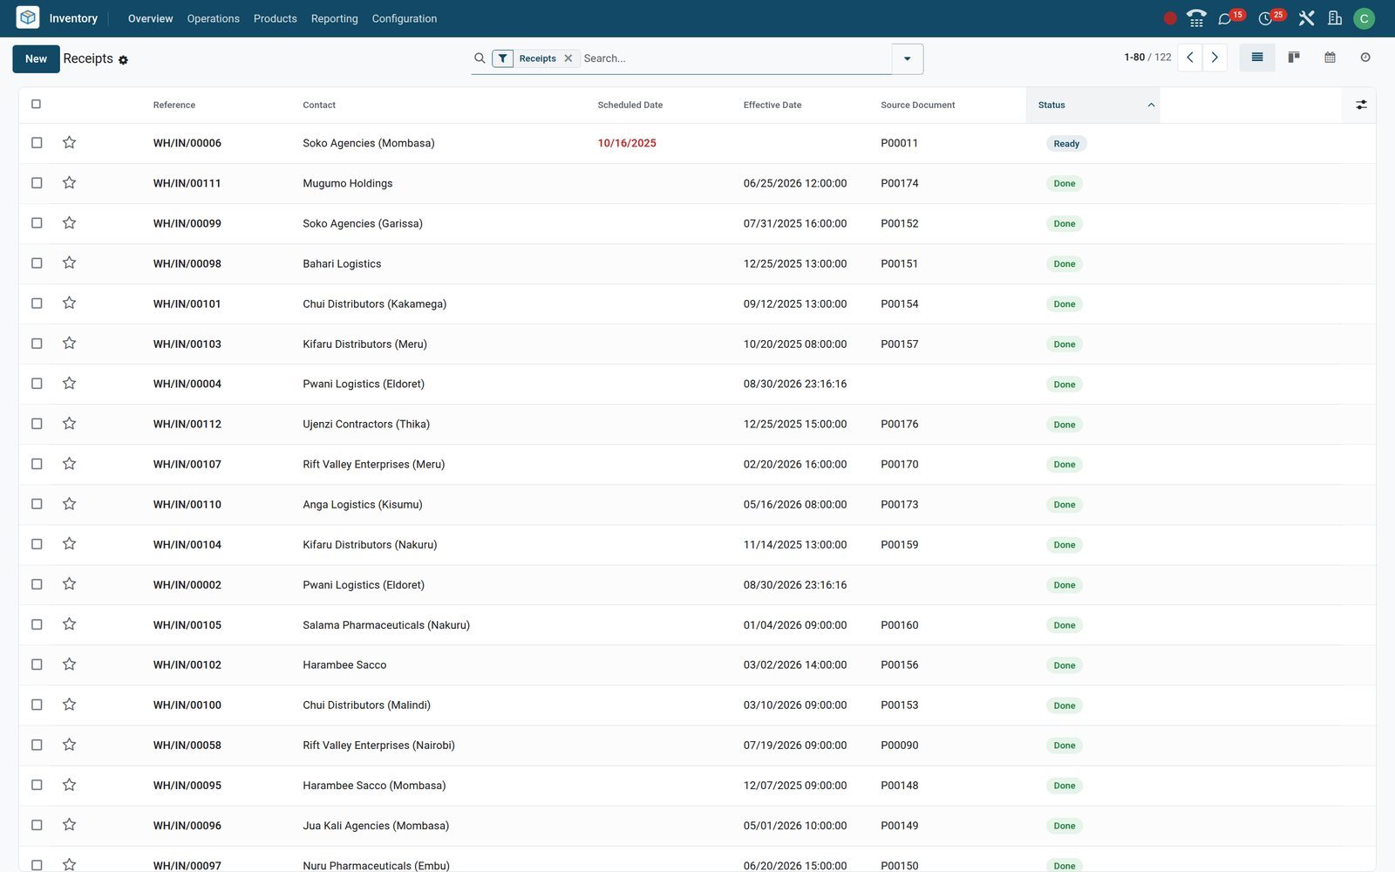Image resolution: width=1395 pixels, height=872 pixels.
Task: Toggle the select-all checkbox in header
Action: pos(36,104)
